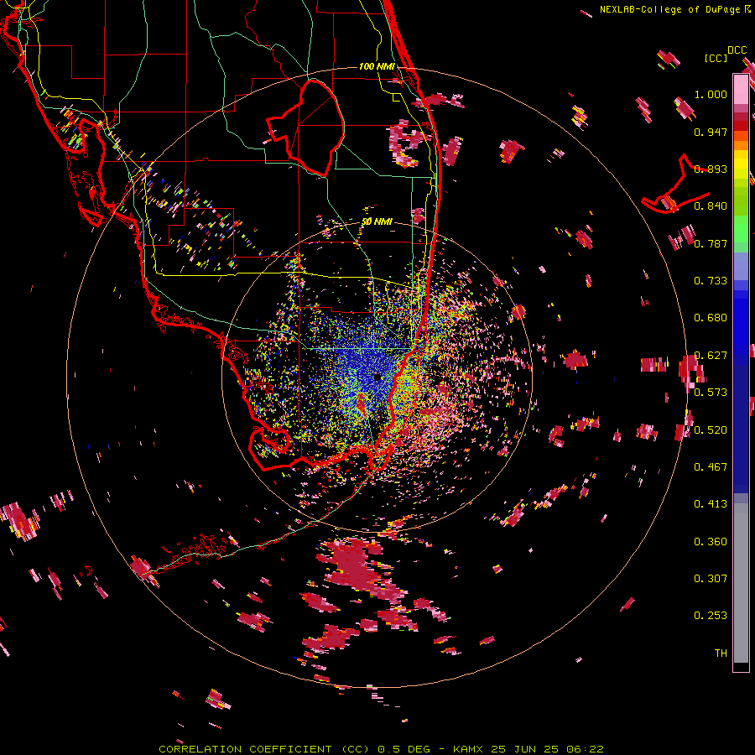Click the 1.000 value on the color scale

(711, 94)
